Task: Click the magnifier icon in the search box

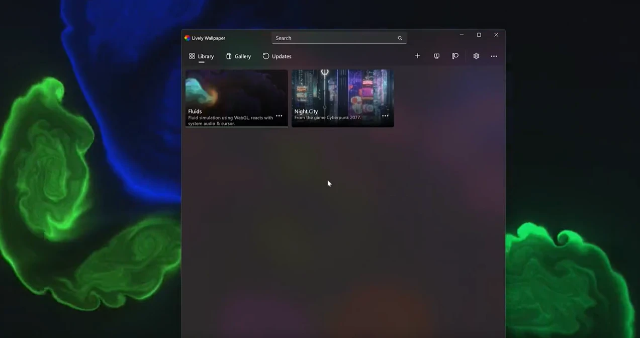Action: coord(400,38)
